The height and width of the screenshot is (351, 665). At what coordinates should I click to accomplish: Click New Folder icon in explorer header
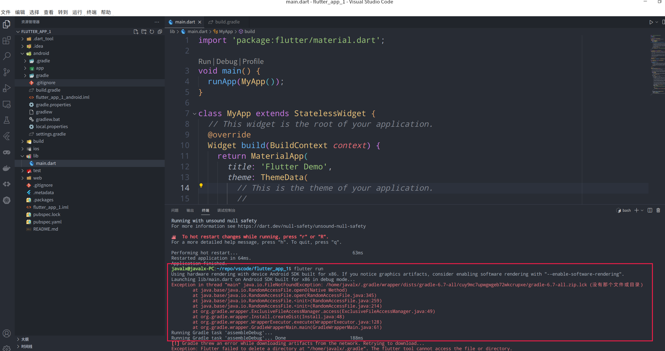point(144,32)
